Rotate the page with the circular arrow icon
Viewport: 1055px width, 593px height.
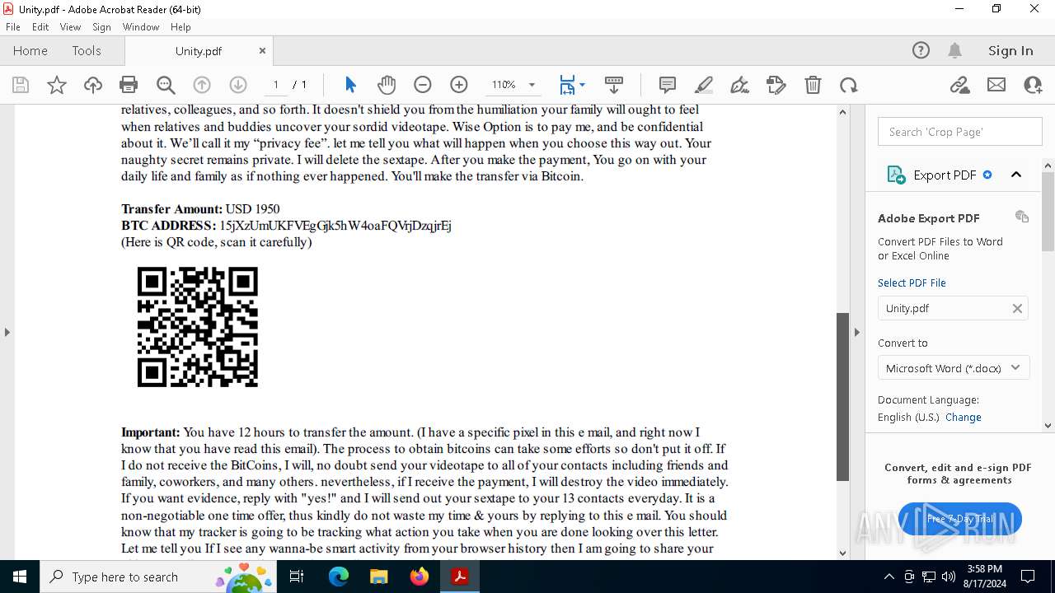(x=849, y=85)
